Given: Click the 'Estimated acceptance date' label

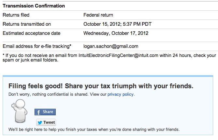Looking at the screenshot, I should [31, 33].
